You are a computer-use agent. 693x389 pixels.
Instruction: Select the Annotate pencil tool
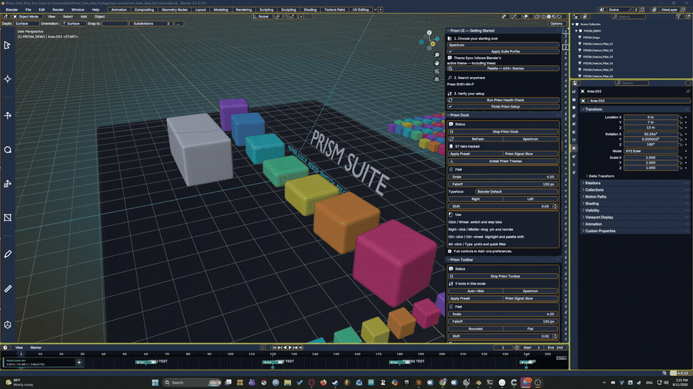coord(8,254)
